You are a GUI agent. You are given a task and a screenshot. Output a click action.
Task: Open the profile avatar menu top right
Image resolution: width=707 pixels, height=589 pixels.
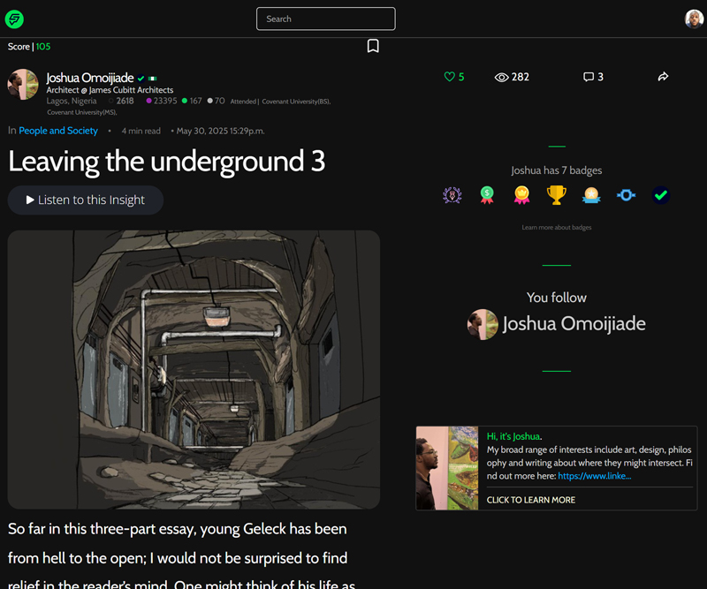coord(694,19)
